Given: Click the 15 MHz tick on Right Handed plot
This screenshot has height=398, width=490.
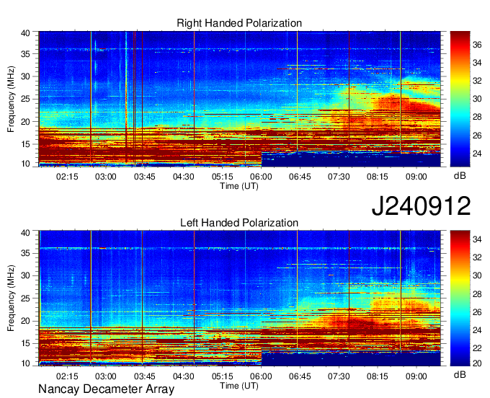Looking at the screenshot, I should [x=25, y=144].
